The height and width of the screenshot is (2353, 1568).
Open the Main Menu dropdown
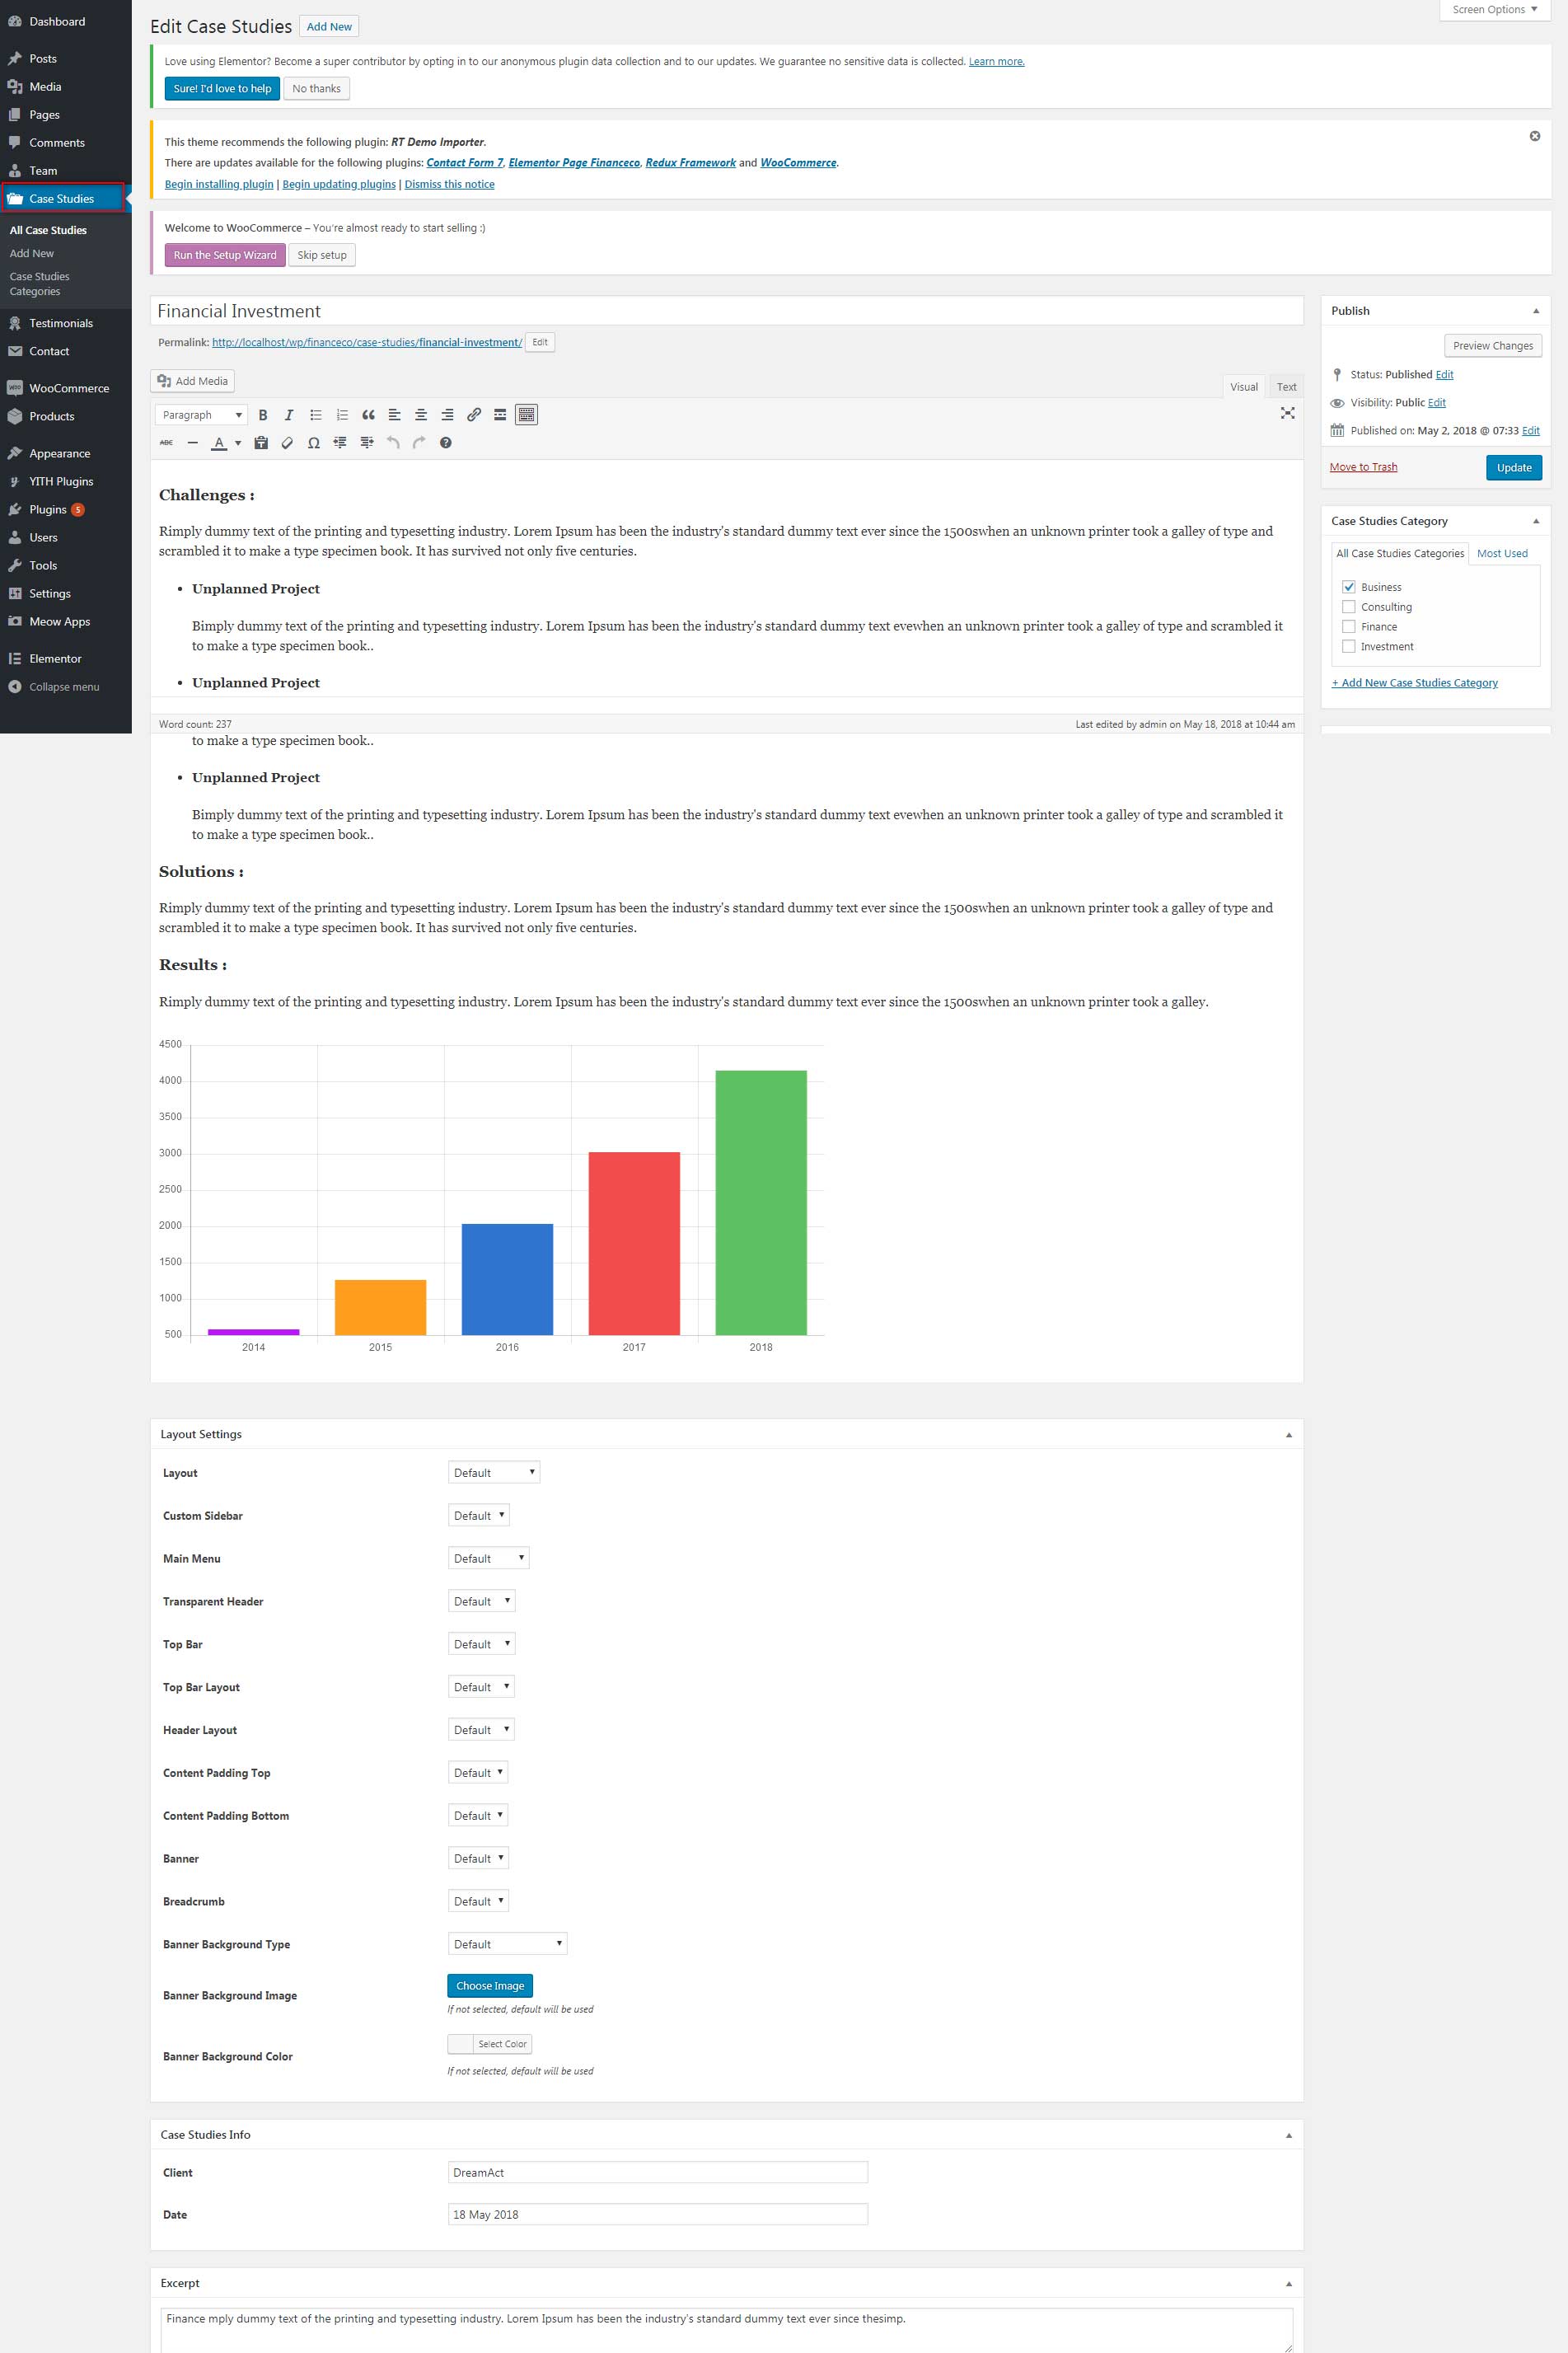coord(489,1558)
